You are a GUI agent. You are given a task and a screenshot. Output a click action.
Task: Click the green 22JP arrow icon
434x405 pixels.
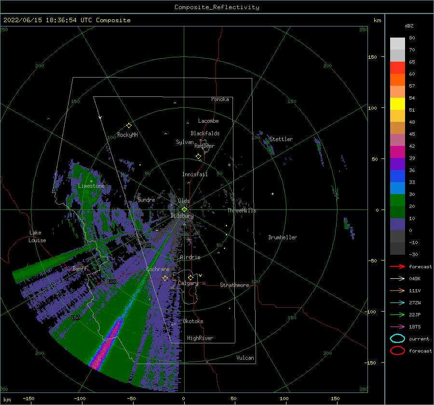[397, 314]
